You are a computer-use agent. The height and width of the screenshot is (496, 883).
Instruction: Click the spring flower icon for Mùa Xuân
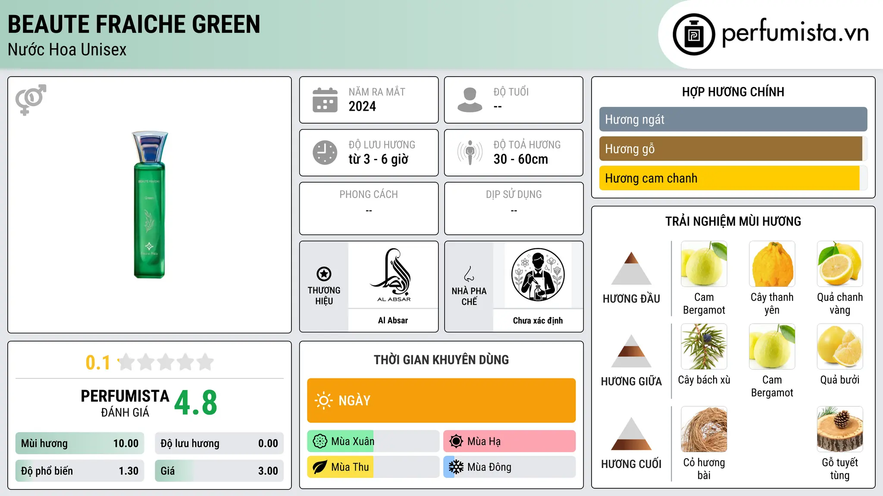pos(320,441)
